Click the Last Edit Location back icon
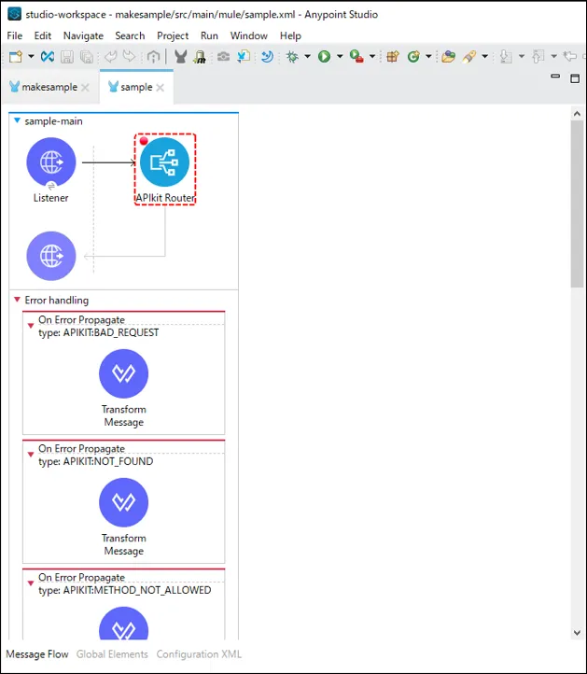 click(x=570, y=56)
